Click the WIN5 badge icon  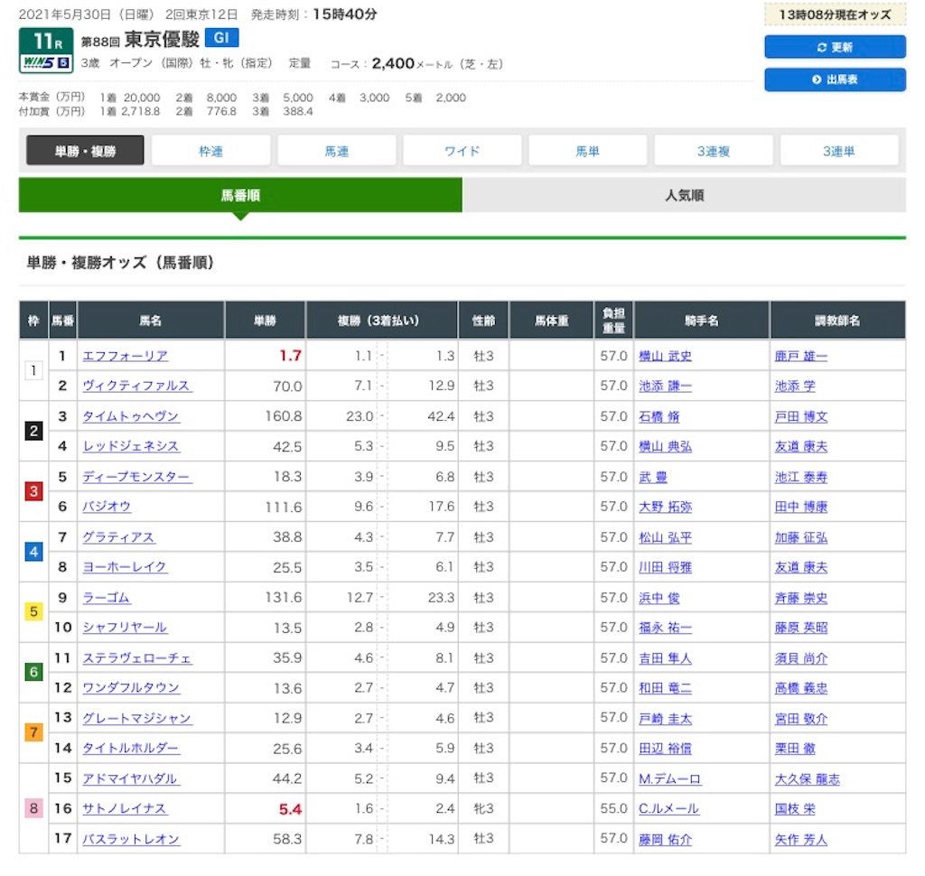pos(46,62)
